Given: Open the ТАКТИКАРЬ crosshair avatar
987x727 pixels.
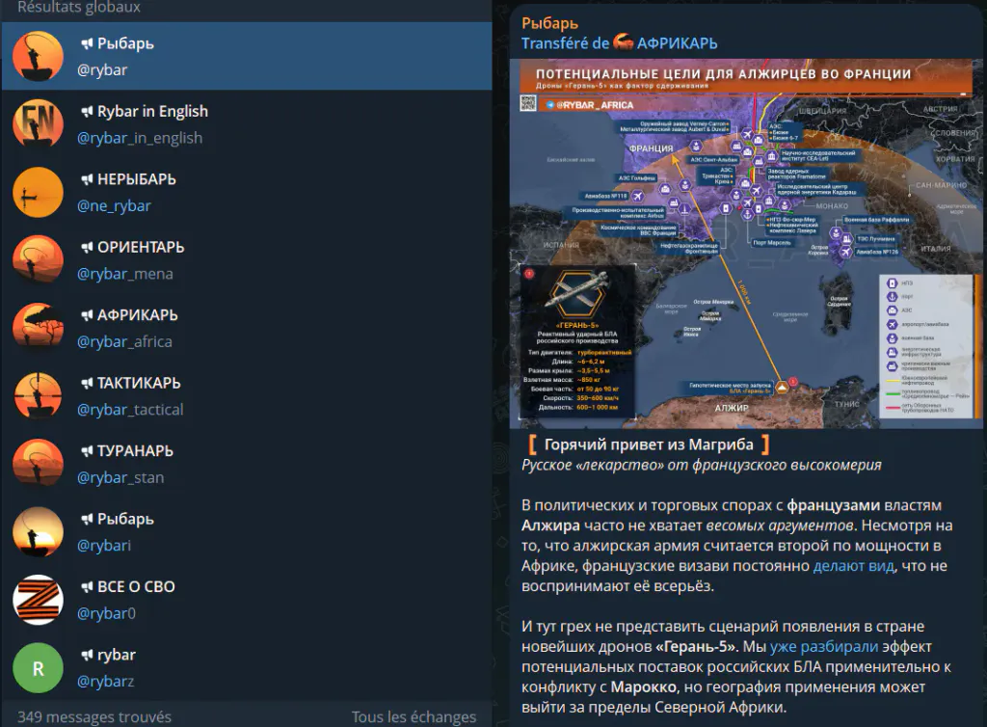Looking at the screenshot, I should (x=38, y=396).
